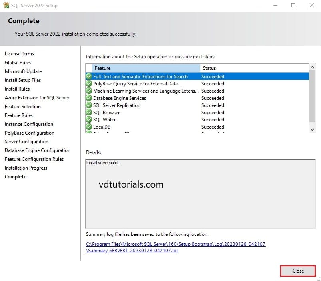Click the green check icon beside Full-Text and Semantic Extractions
The height and width of the screenshot is (281, 321).
coord(89,76)
